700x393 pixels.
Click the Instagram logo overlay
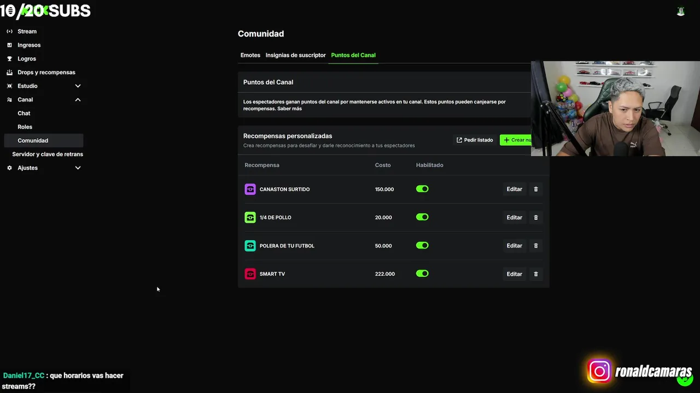(x=599, y=372)
